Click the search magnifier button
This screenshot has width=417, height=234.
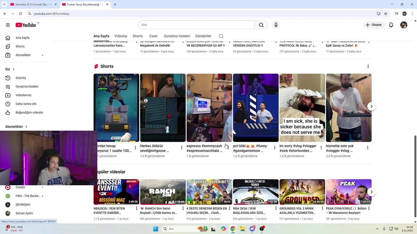pyautogui.click(x=261, y=25)
